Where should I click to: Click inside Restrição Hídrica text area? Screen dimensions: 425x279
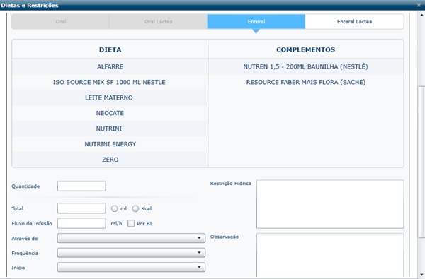click(x=330, y=204)
